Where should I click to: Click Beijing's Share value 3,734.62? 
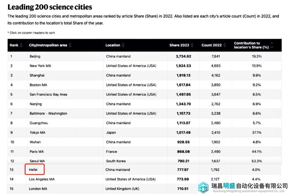[x=183, y=56]
